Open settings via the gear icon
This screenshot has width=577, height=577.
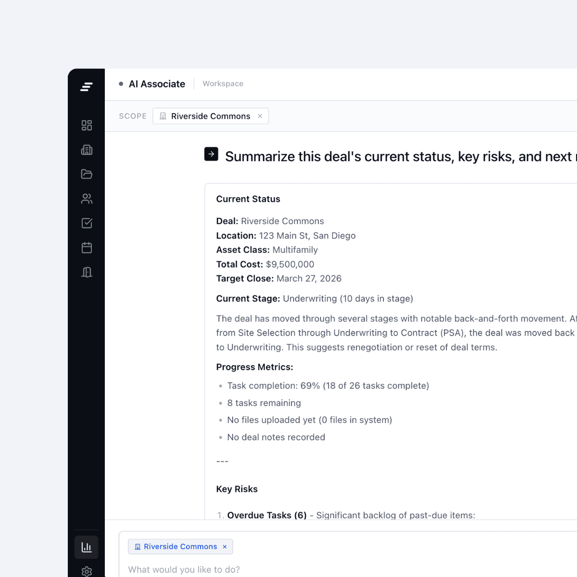(x=87, y=571)
